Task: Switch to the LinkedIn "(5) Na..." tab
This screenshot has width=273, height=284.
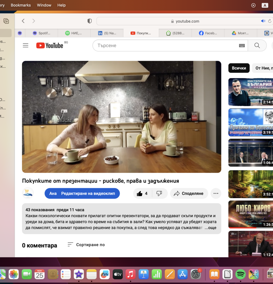Action: pyautogui.click(x=107, y=33)
